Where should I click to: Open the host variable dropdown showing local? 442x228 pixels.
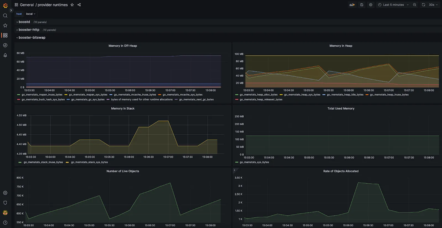tap(31, 14)
